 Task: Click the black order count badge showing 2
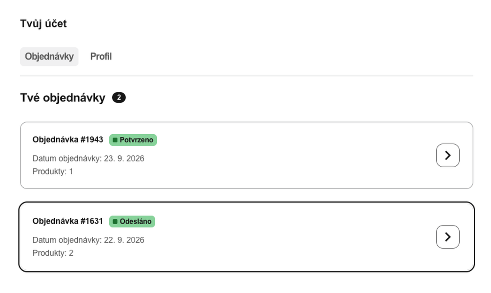tap(119, 98)
